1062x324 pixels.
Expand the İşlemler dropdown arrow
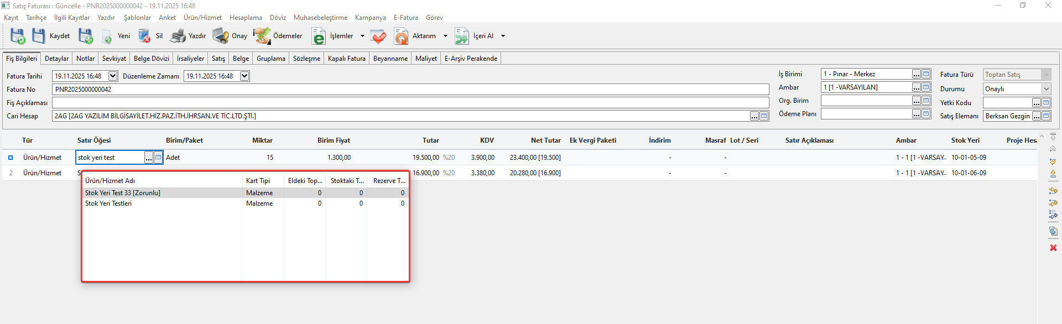[x=362, y=36]
